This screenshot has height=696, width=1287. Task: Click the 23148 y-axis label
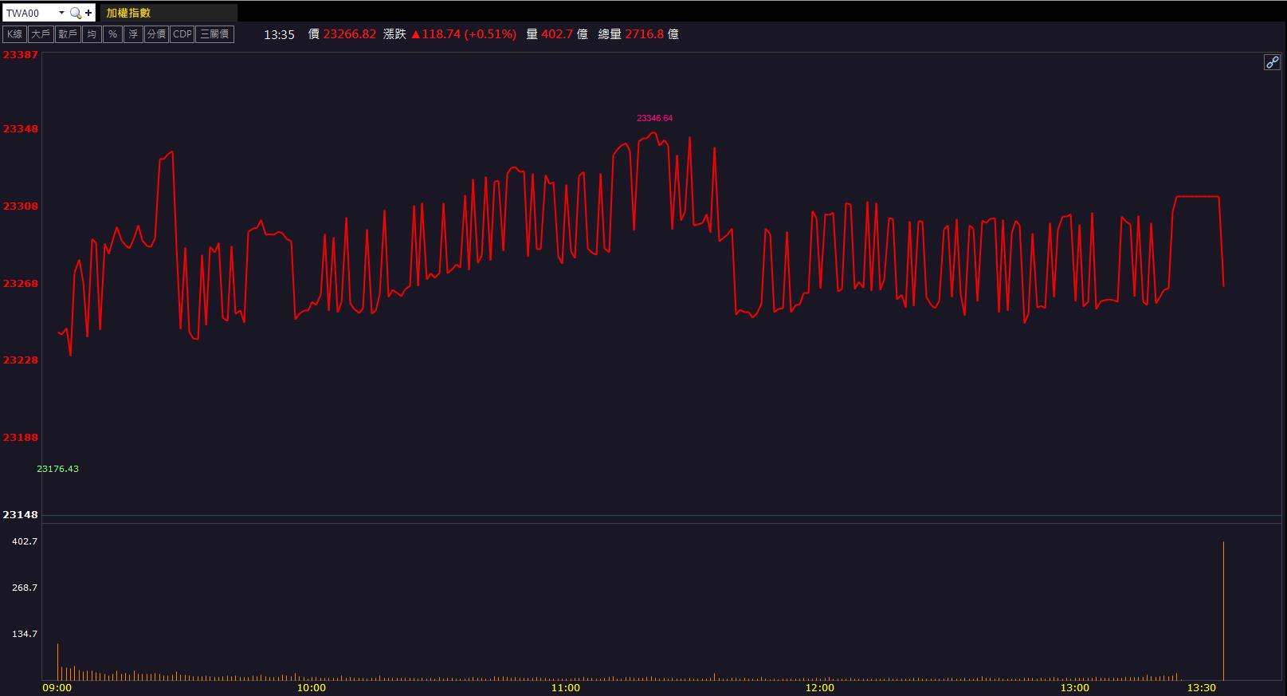(21, 515)
